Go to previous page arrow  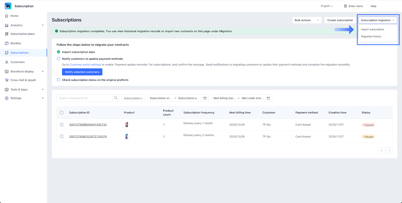pyautogui.click(x=381, y=150)
